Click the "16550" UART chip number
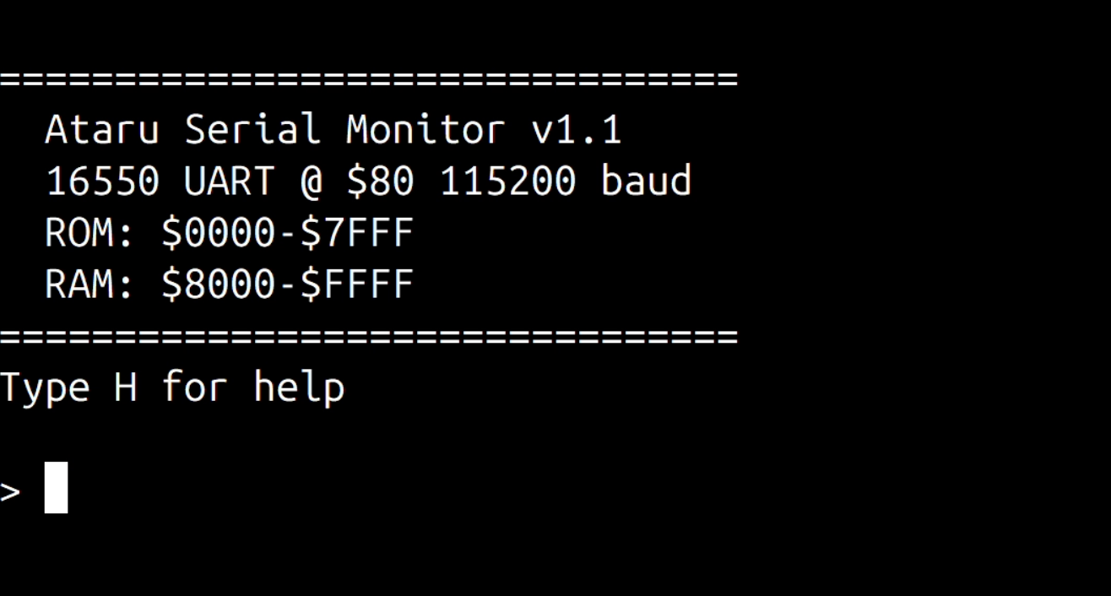 [102, 182]
